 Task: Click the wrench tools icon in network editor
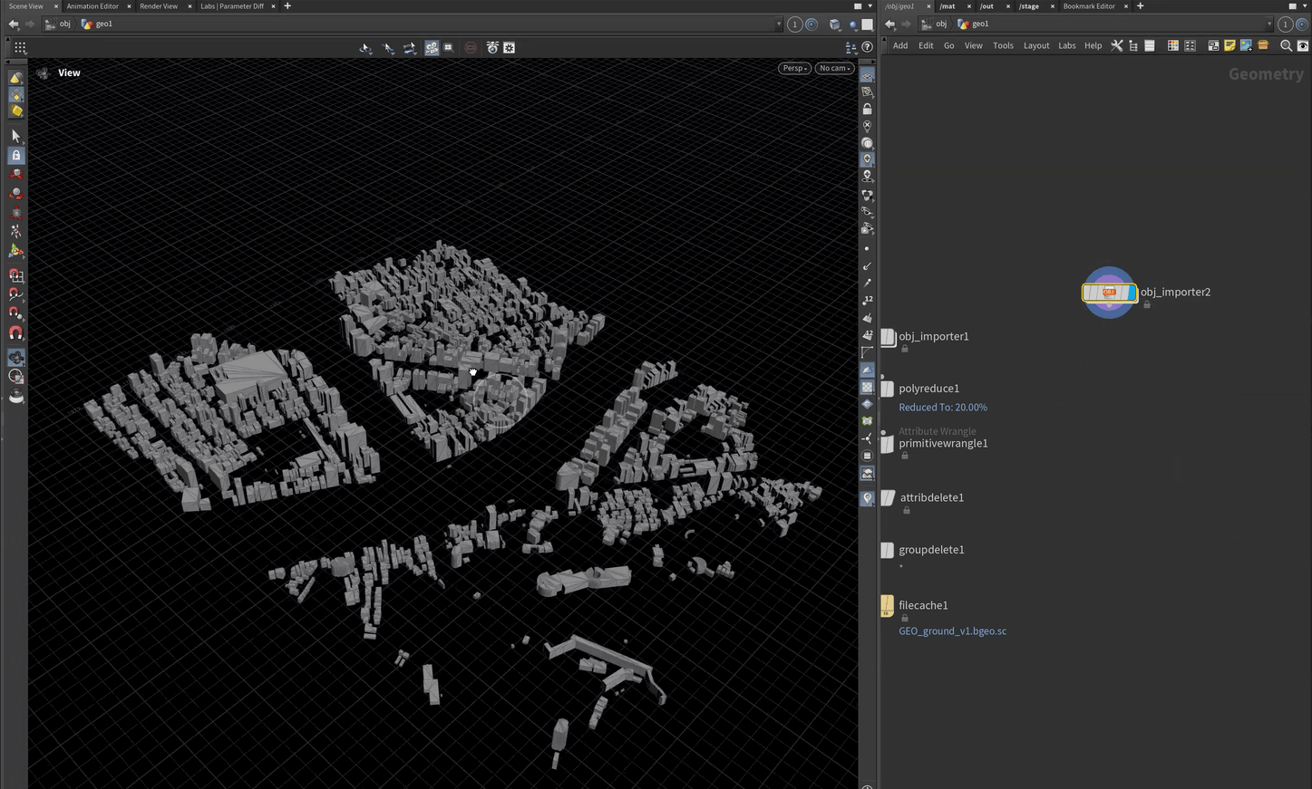pos(1117,45)
